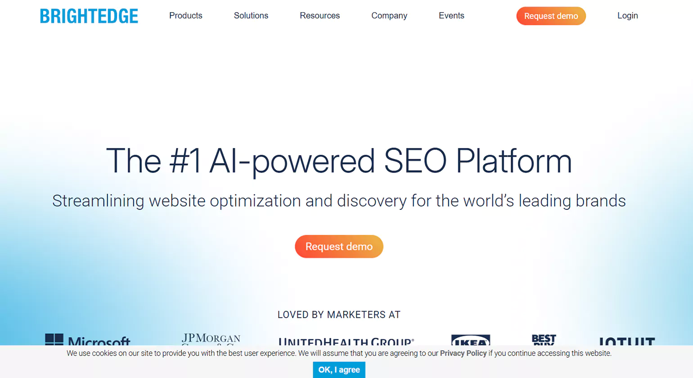Image resolution: width=693 pixels, height=378 pixels.
Task: Select the JPMorgan logo
Action: click(211, 339)
